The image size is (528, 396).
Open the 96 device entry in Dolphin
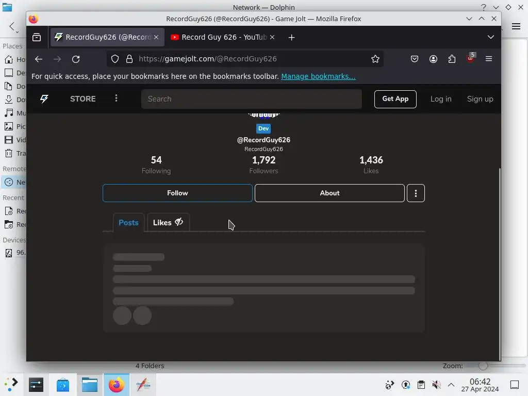[x=15, y=253]
